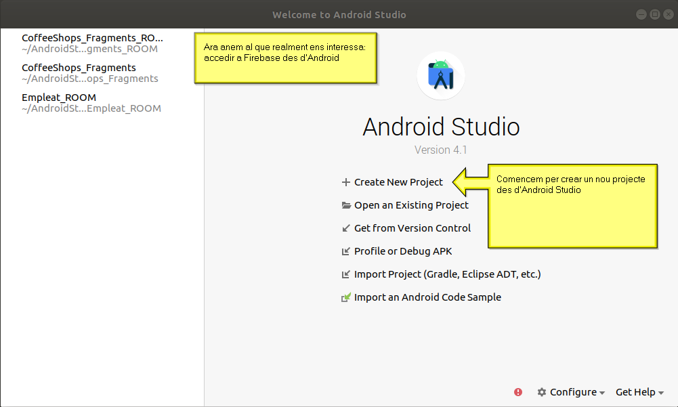
Task: Click path ~/AndroidSt...Empleat_ROOM
Action: (x=91, y=108)
